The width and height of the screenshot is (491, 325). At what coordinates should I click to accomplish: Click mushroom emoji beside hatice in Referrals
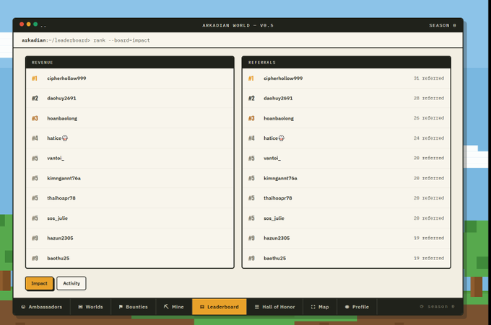pyautogui.click(x=281, y=138)
